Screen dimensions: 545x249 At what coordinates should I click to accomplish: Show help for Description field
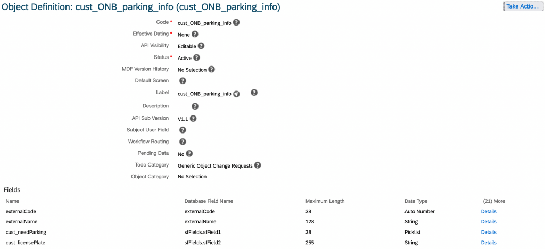click(x=195, y=106)
